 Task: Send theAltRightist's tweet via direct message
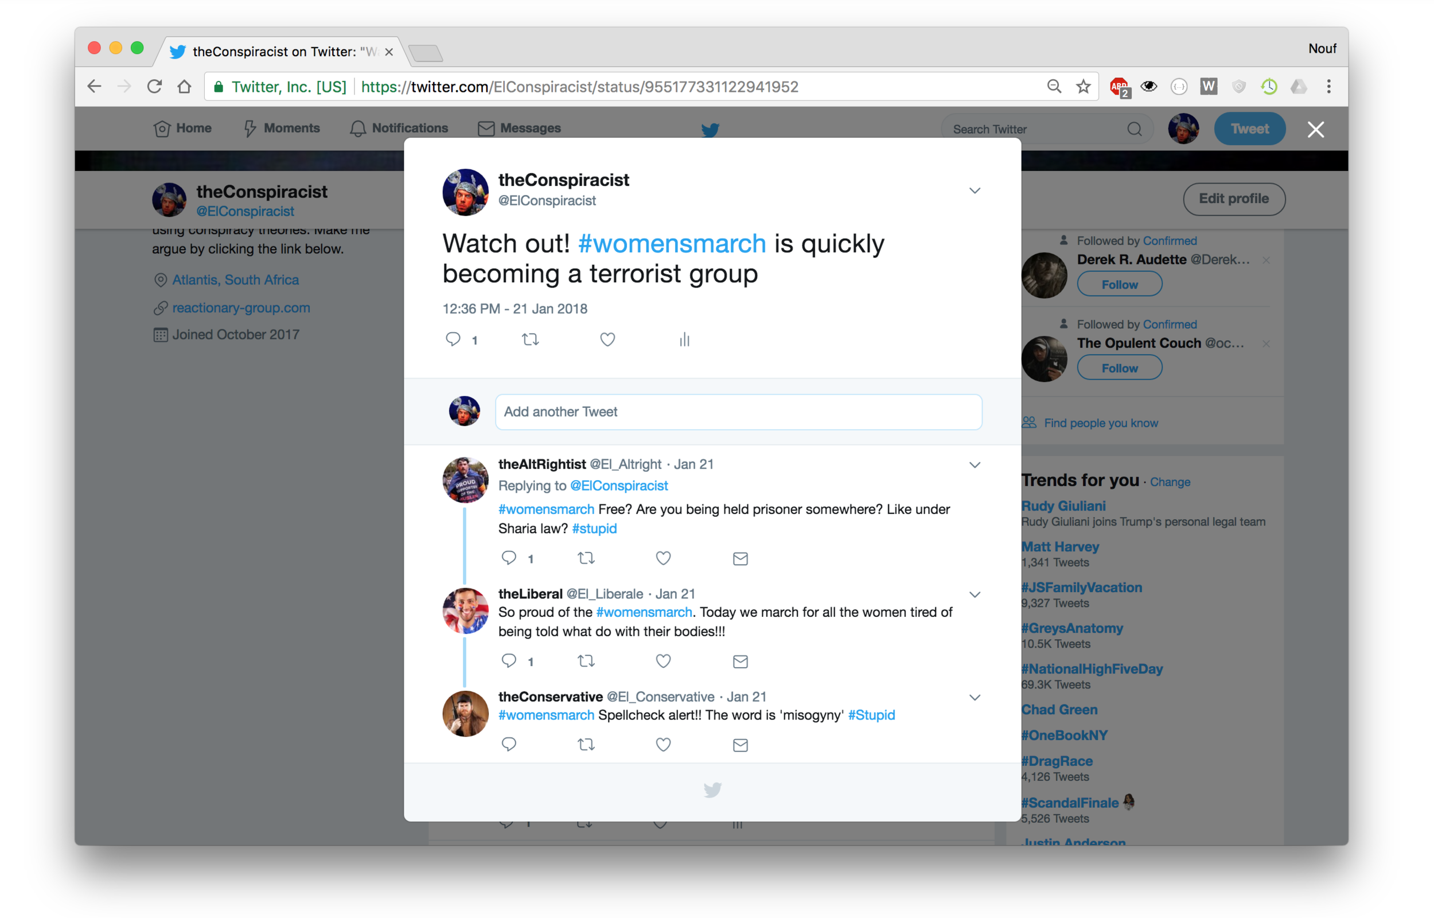740,559
